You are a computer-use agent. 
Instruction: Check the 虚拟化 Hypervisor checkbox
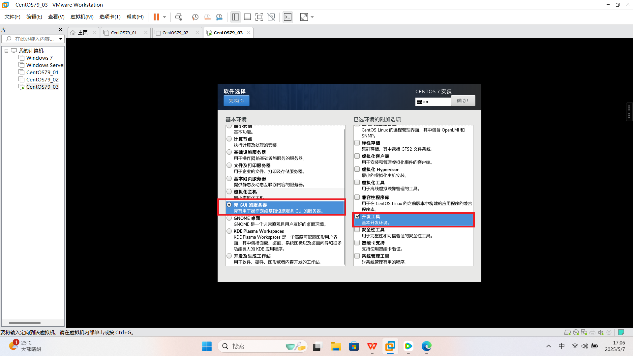coord(357,169)
